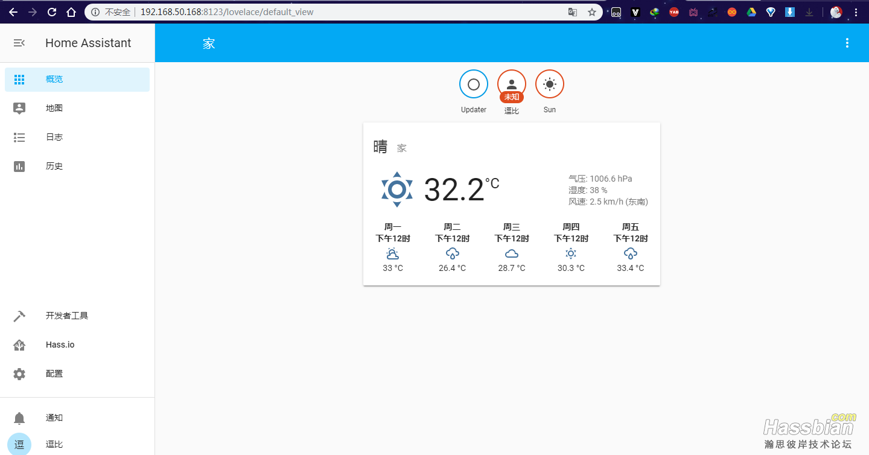Image resolution: width=869 pixels, height=455 pixels.
Task: Open the 逗 user profile avatar
Action: pos(19,444)
